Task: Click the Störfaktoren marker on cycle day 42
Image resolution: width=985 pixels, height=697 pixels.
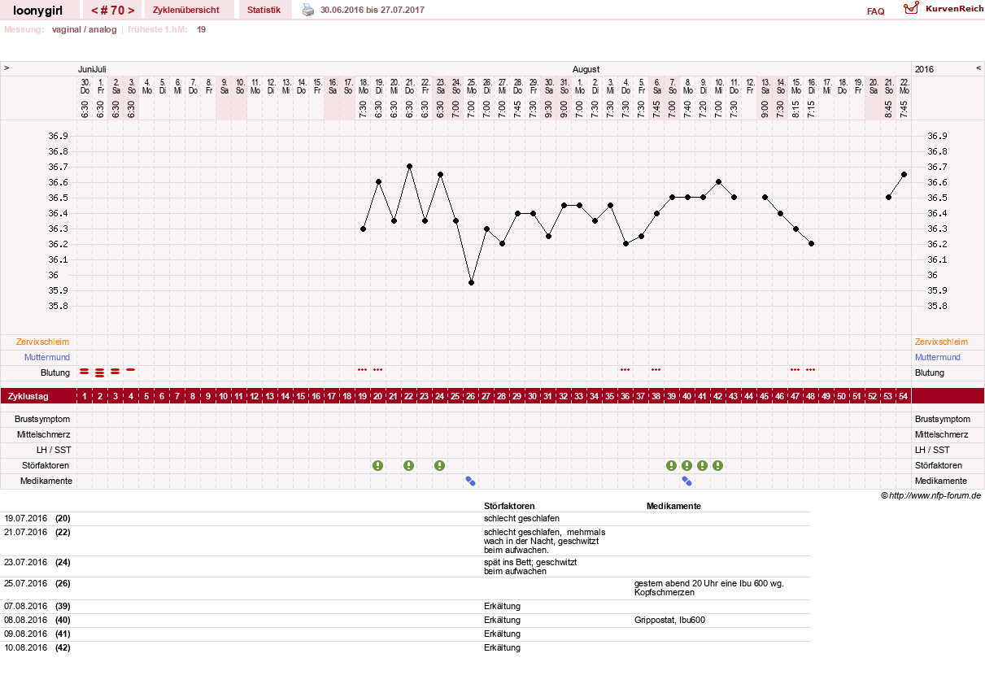Action: [x=718, y=465]
